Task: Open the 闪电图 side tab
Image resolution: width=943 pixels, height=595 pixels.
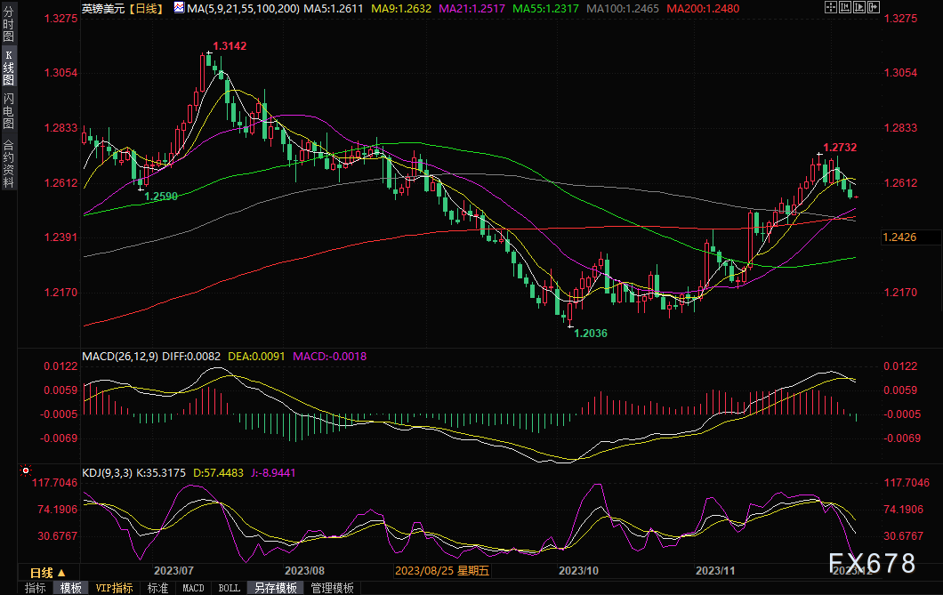Action: [x=8, y=111]
